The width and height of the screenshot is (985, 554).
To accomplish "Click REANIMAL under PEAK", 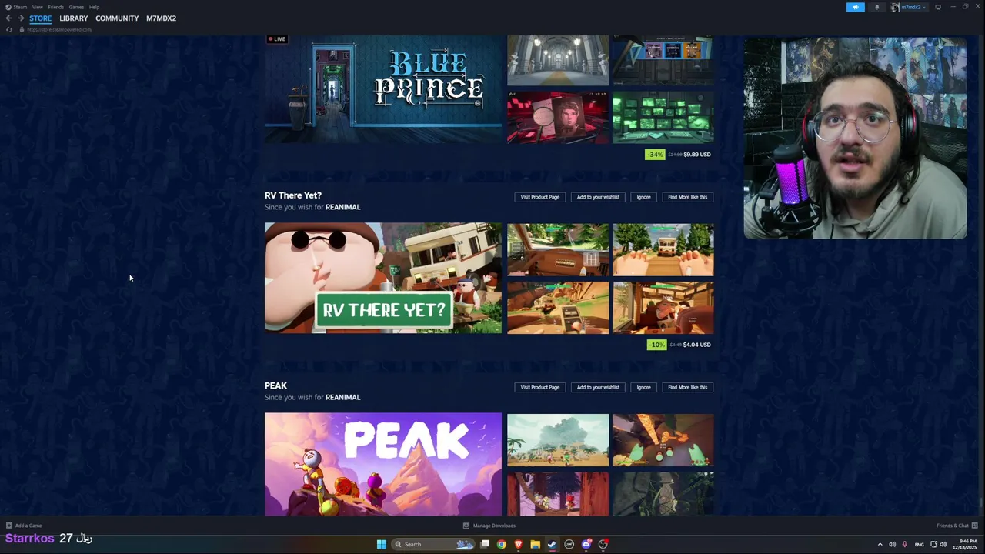I will click(342, 397).
